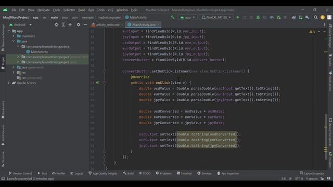Expand the java (generated) folder

coord(14,67)
